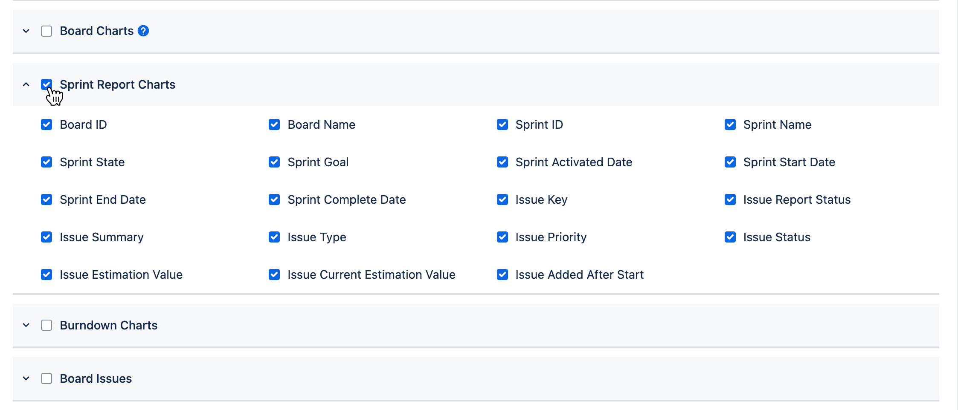Enable the Board Issues checkbox
Screen dimensions: 958x410
46,378
